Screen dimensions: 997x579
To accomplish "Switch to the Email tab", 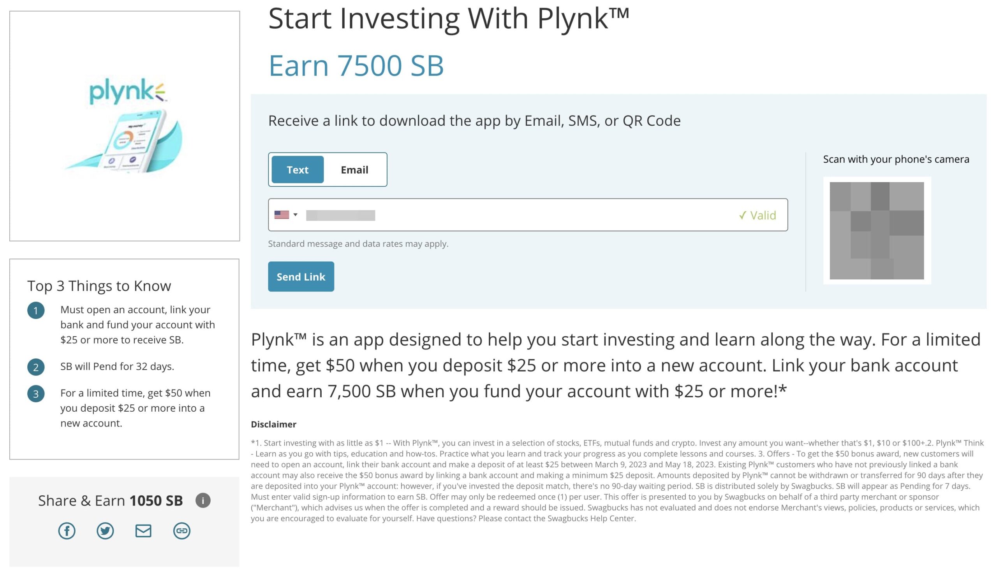I will coord(354,170).
